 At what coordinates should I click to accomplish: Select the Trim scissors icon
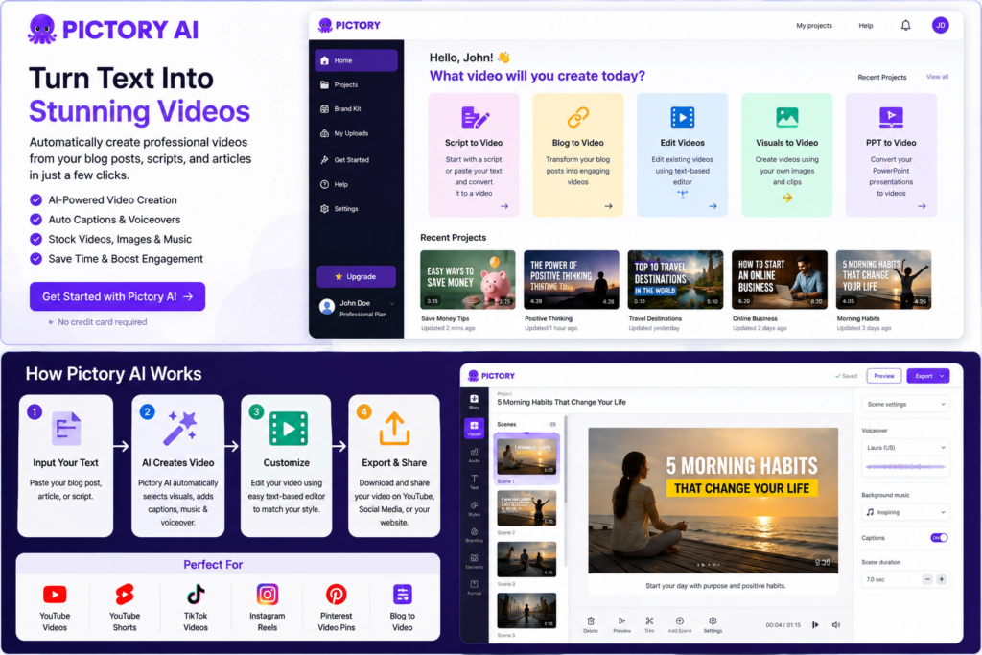click(x=649, y=620)
